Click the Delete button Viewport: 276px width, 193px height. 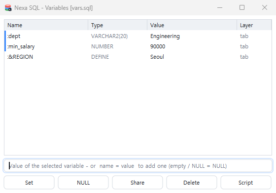[192, 183]
